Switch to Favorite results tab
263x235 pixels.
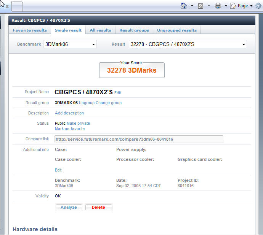(30, 30)
